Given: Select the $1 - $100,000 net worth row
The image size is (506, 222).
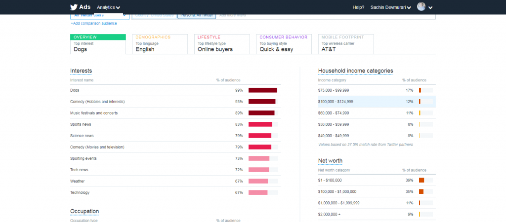Looking at the screenshot, I should (x=377, y=180).
